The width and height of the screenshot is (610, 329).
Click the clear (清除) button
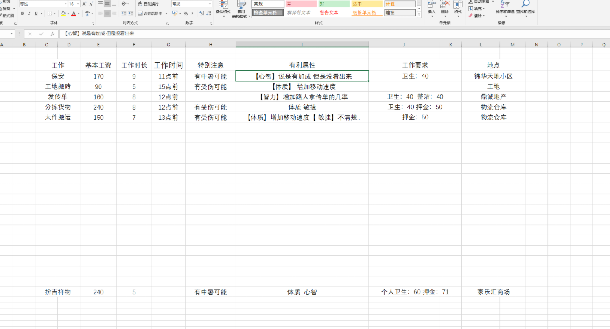pyautogui.click(x=476, y=16)
